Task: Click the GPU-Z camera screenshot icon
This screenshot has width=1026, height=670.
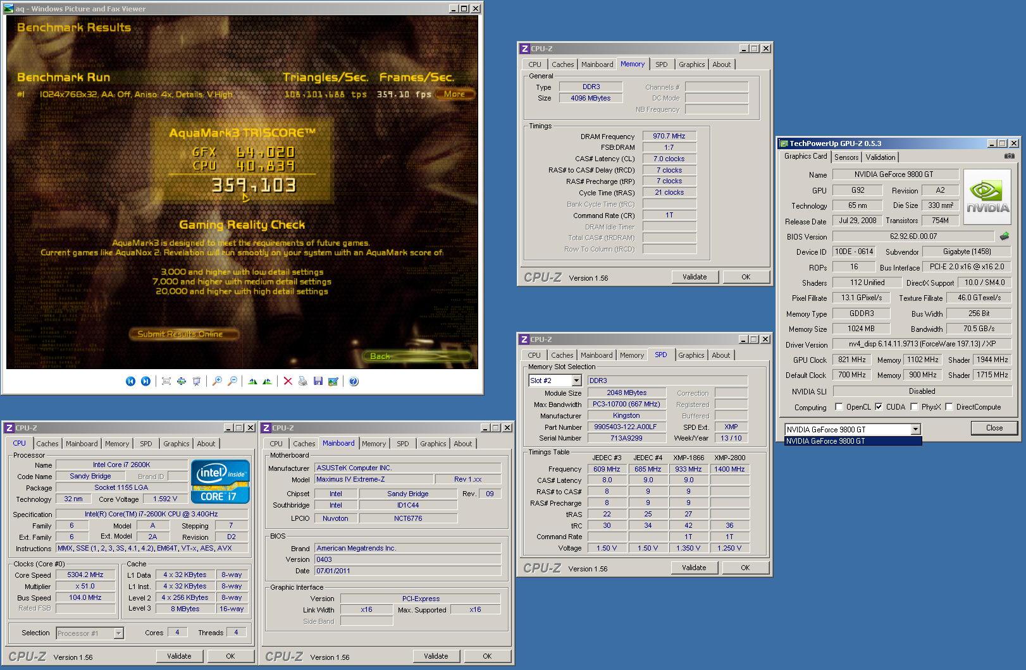Action: point(1010,156)
